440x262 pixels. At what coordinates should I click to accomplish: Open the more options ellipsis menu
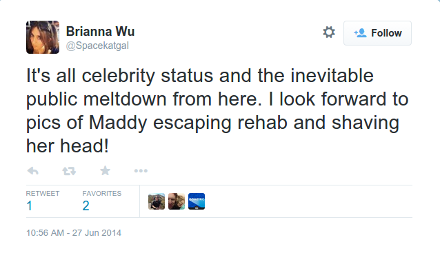pos(141,171)
